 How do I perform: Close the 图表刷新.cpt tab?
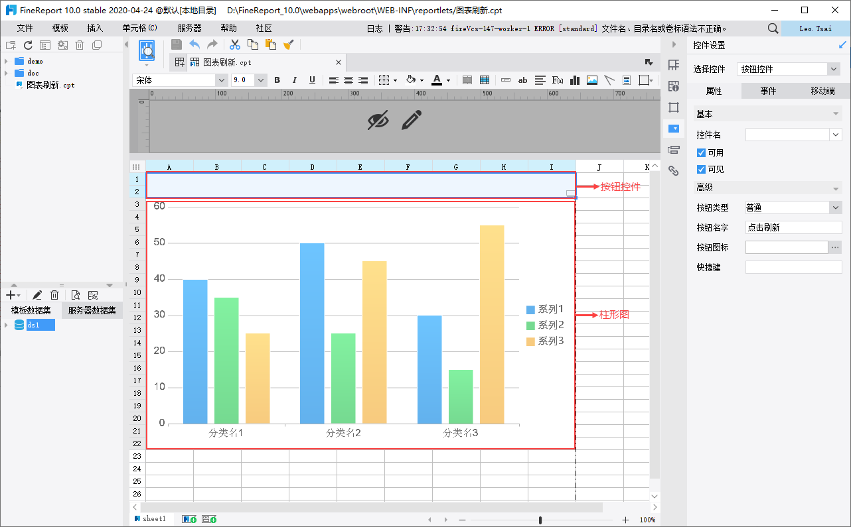[338, 62]
